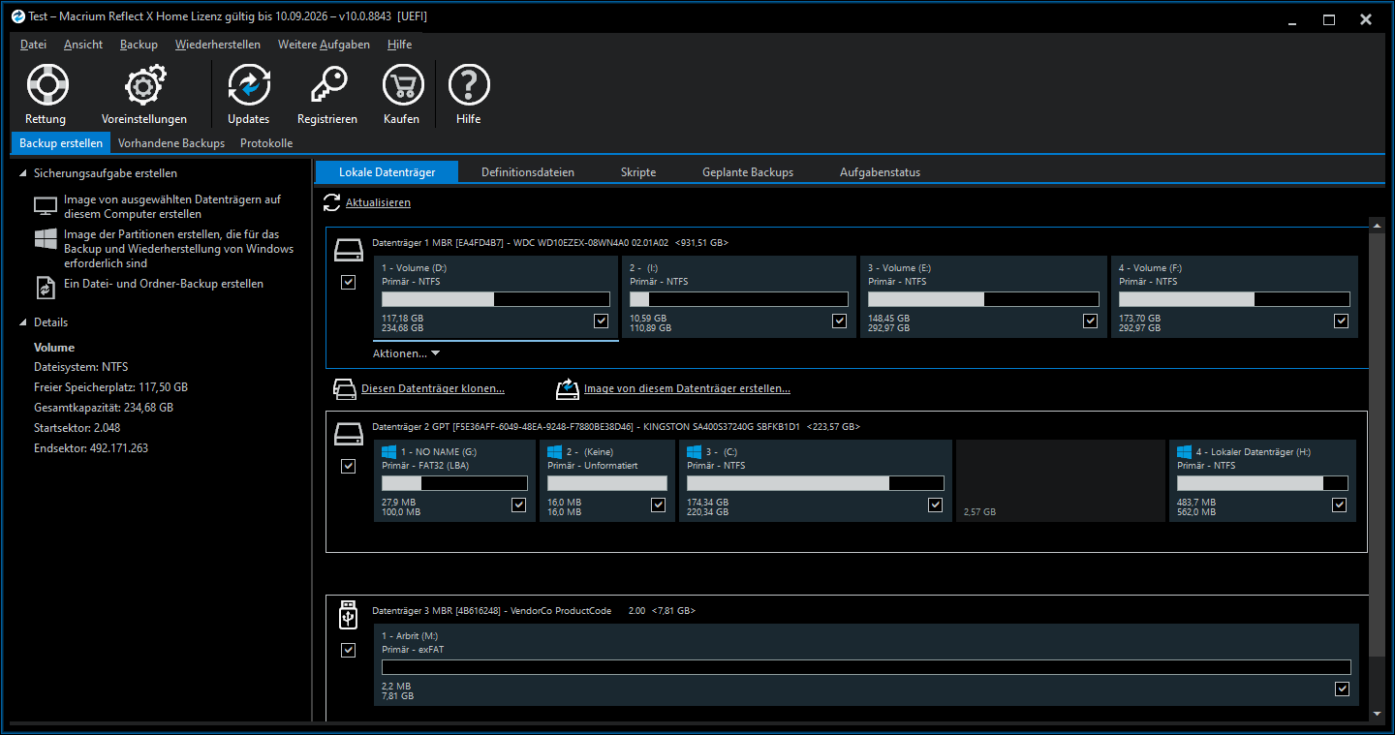Viewport: 1395px width, 735px height.
Task: Uncheck the (I:) partition checkbox
Action: point(839,321)
